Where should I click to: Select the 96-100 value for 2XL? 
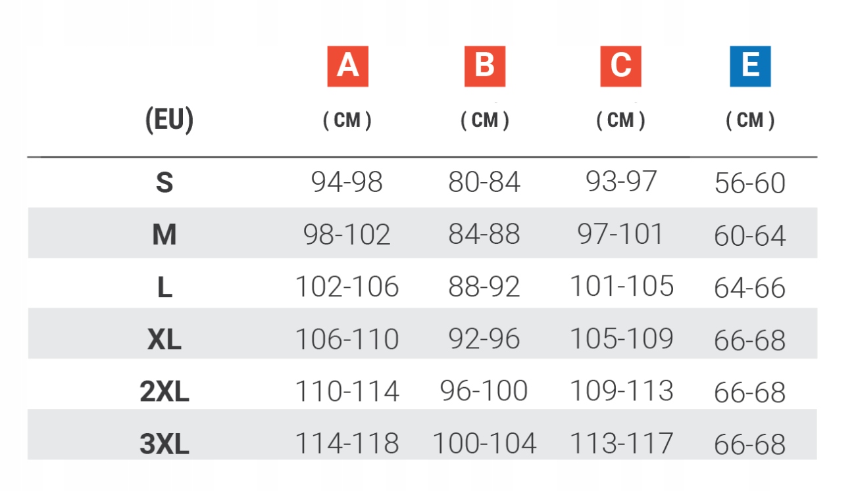click(x=484, y=391)
